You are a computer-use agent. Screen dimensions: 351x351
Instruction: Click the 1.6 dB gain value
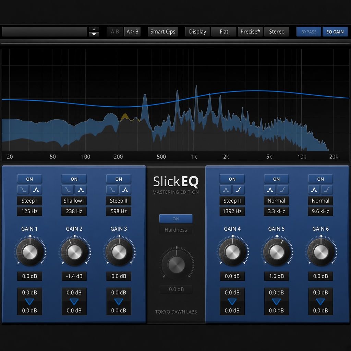277,276
